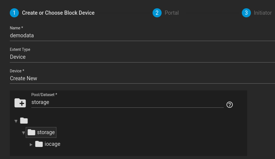275x159 pixels.
Task: Collapse the storage dataset node
Action: (x=23, y=133)
